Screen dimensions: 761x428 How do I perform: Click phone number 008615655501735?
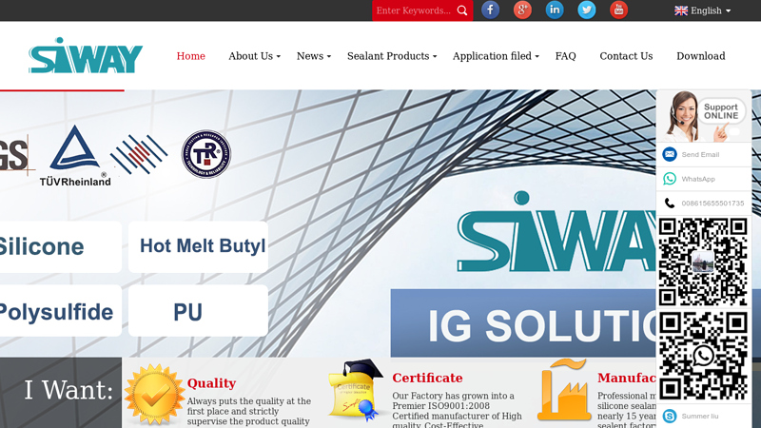(712, 204)
